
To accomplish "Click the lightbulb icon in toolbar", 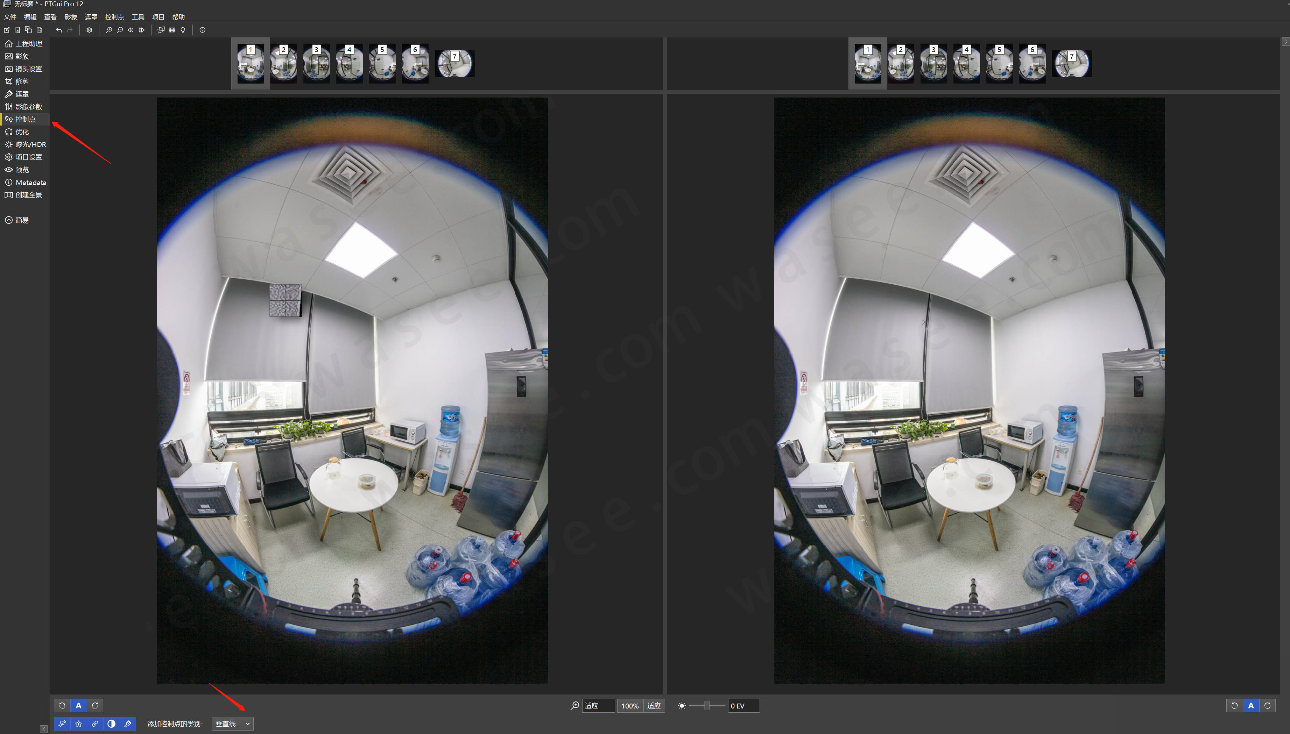I will (183, 30).
